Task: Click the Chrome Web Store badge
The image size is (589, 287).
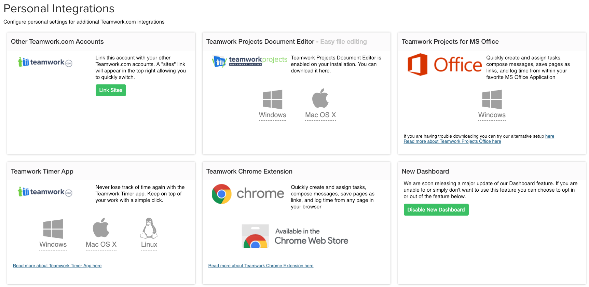Action: click(x=295, y=236)
